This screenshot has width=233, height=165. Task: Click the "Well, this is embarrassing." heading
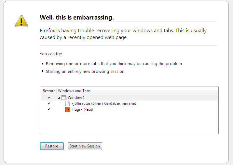(x=77, y=17)
